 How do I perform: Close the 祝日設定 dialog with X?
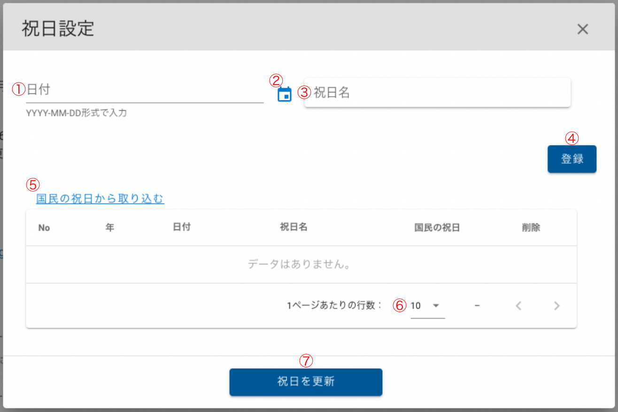point(582,29)
